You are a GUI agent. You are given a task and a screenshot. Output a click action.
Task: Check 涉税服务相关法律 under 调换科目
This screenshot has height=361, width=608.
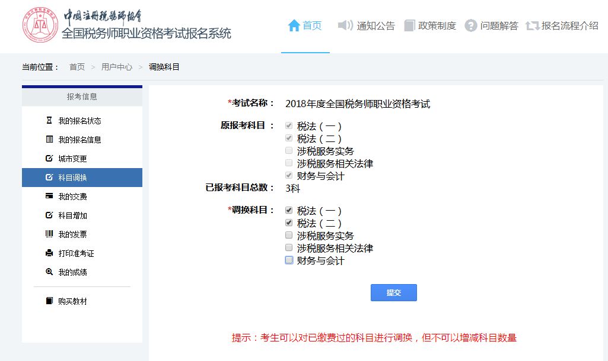pyautogui.click(x=289, y=248)
